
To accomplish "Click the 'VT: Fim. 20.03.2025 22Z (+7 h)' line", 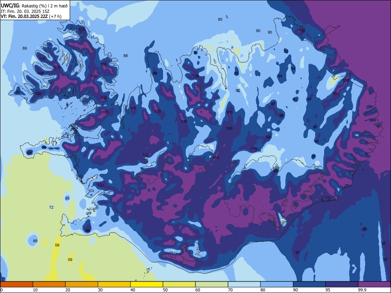I will [31, 16].
